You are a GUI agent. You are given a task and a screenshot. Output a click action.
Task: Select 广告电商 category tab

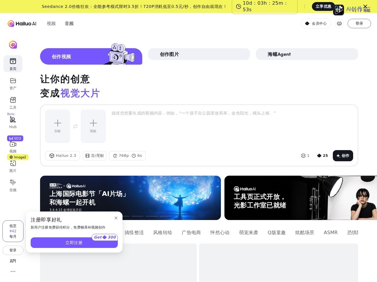click(x=191, y=233)
